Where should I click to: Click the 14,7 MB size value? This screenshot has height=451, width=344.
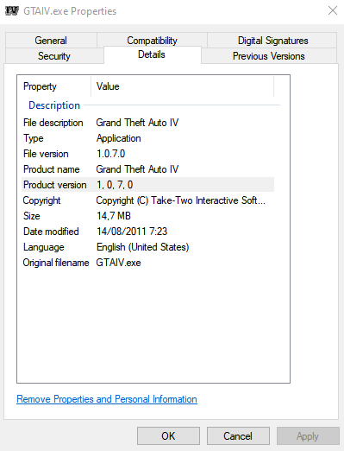114,216
